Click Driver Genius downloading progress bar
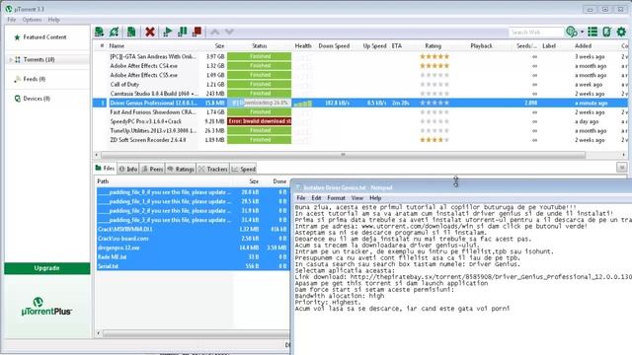 point(259,103)
